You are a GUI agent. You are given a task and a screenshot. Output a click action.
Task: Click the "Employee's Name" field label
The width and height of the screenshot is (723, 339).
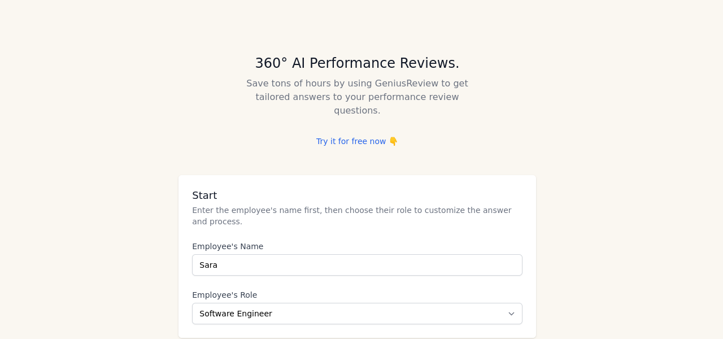pyautogui.click(x=228, y=246)
